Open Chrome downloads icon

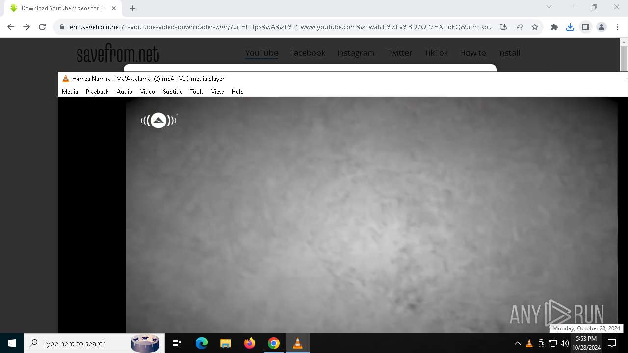570,27
